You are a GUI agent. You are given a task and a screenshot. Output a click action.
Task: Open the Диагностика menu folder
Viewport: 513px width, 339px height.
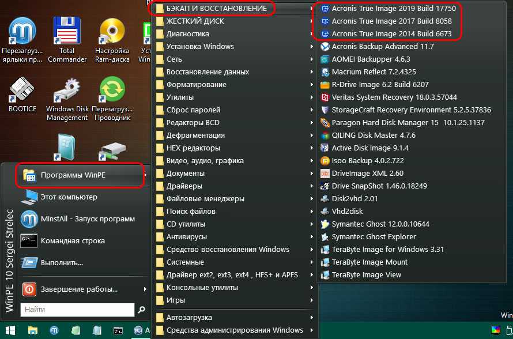pos(187,34)
